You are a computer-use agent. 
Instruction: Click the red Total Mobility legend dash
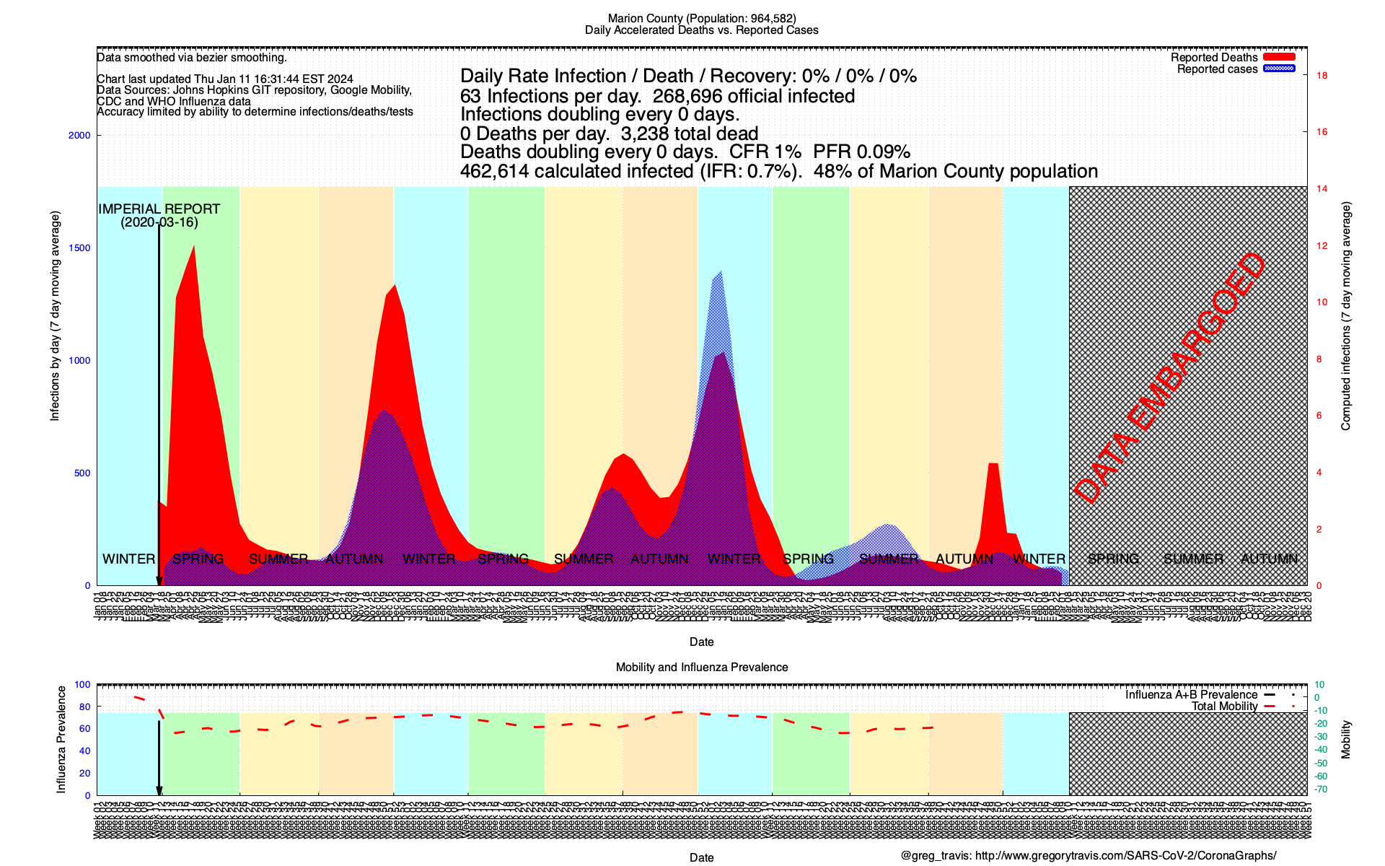pos(1270,707)
